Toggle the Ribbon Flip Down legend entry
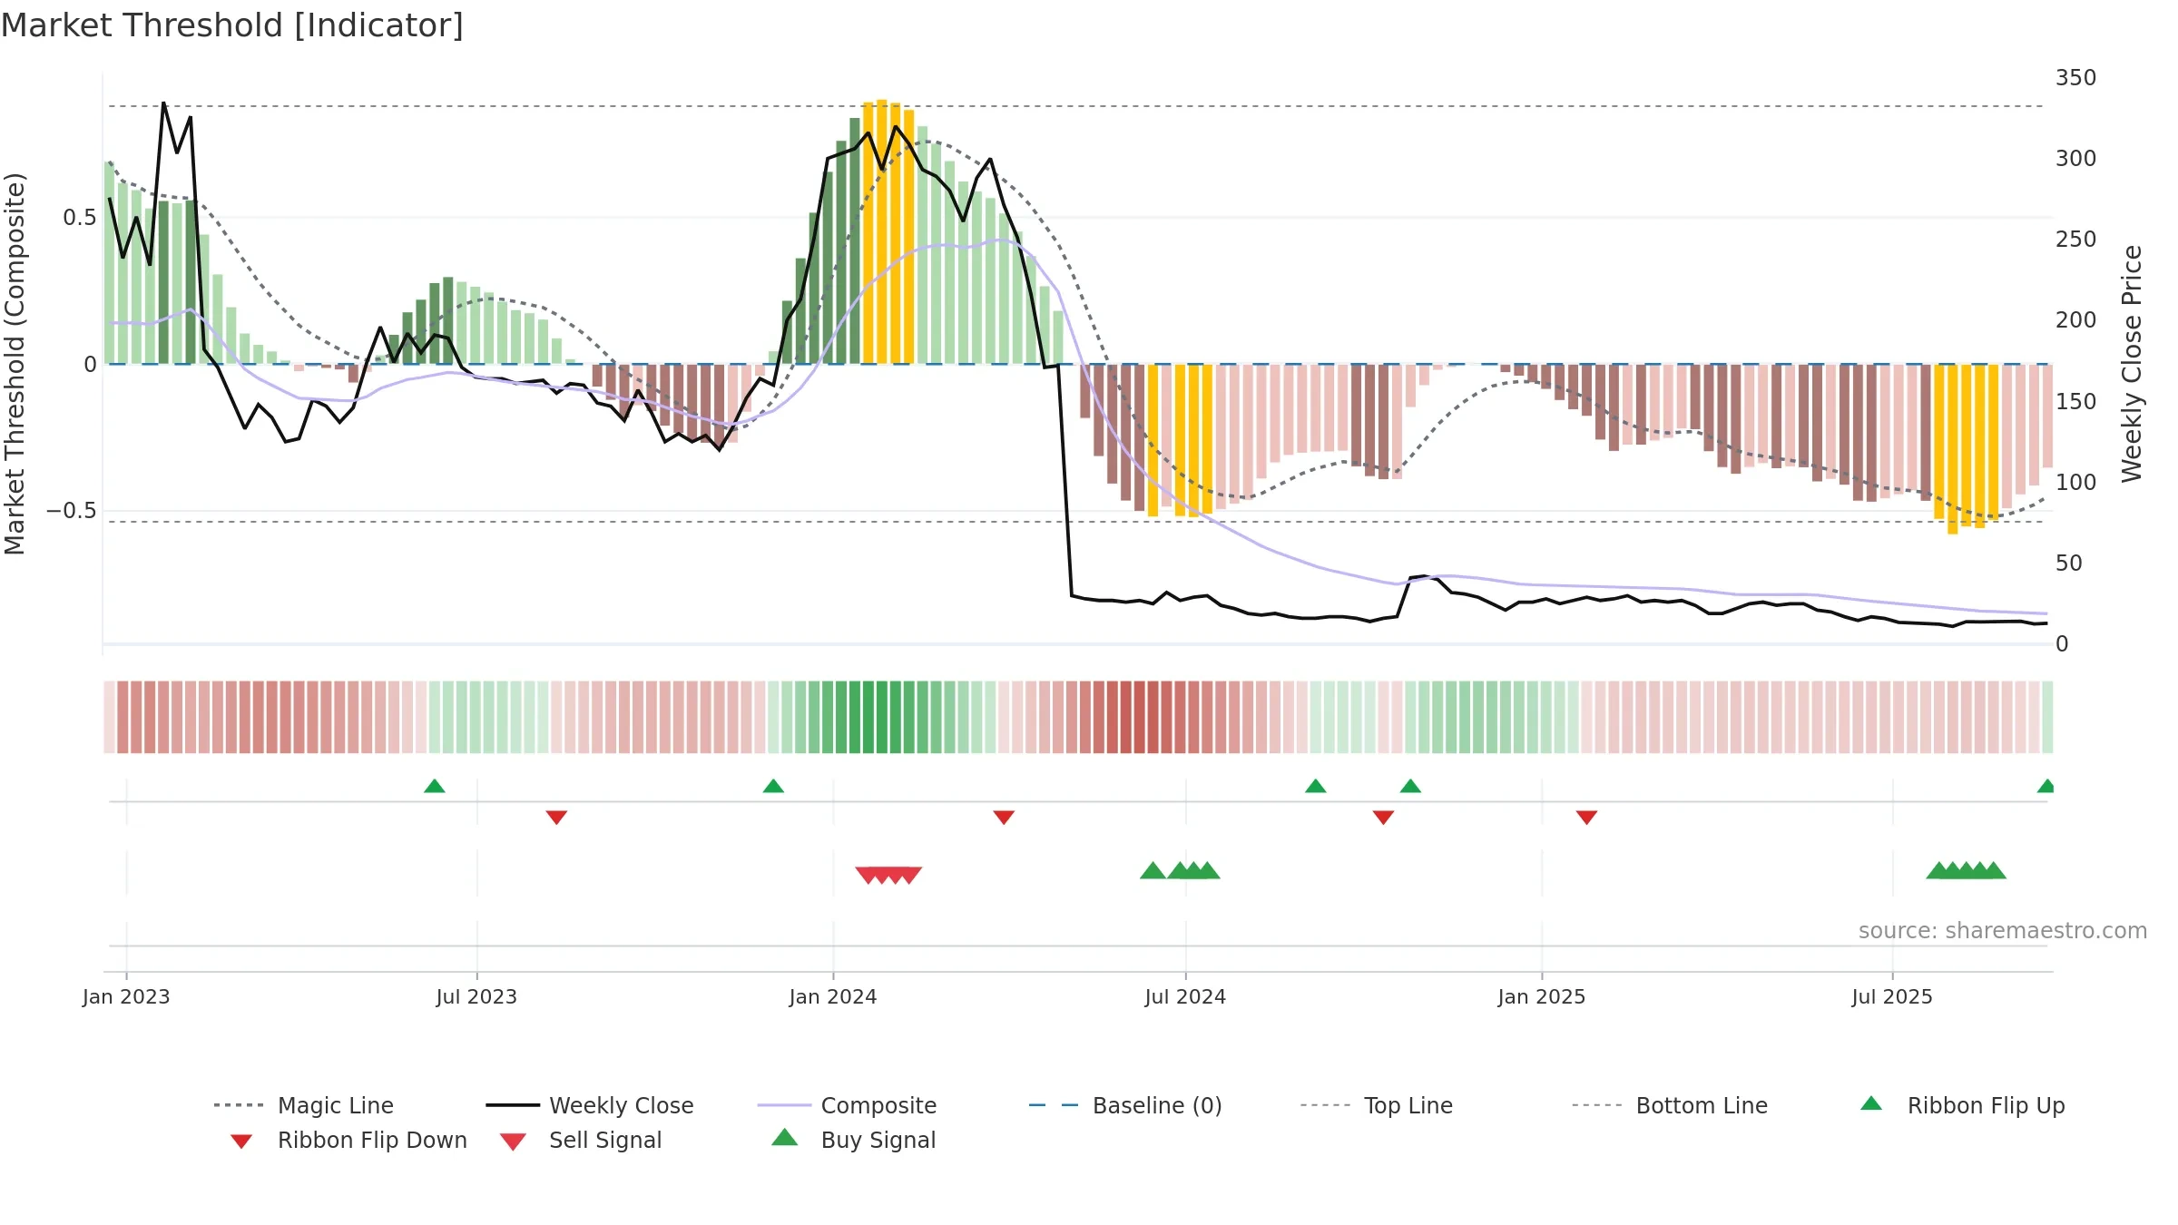This screenshot has height=1225, width=2178. 348,1141
